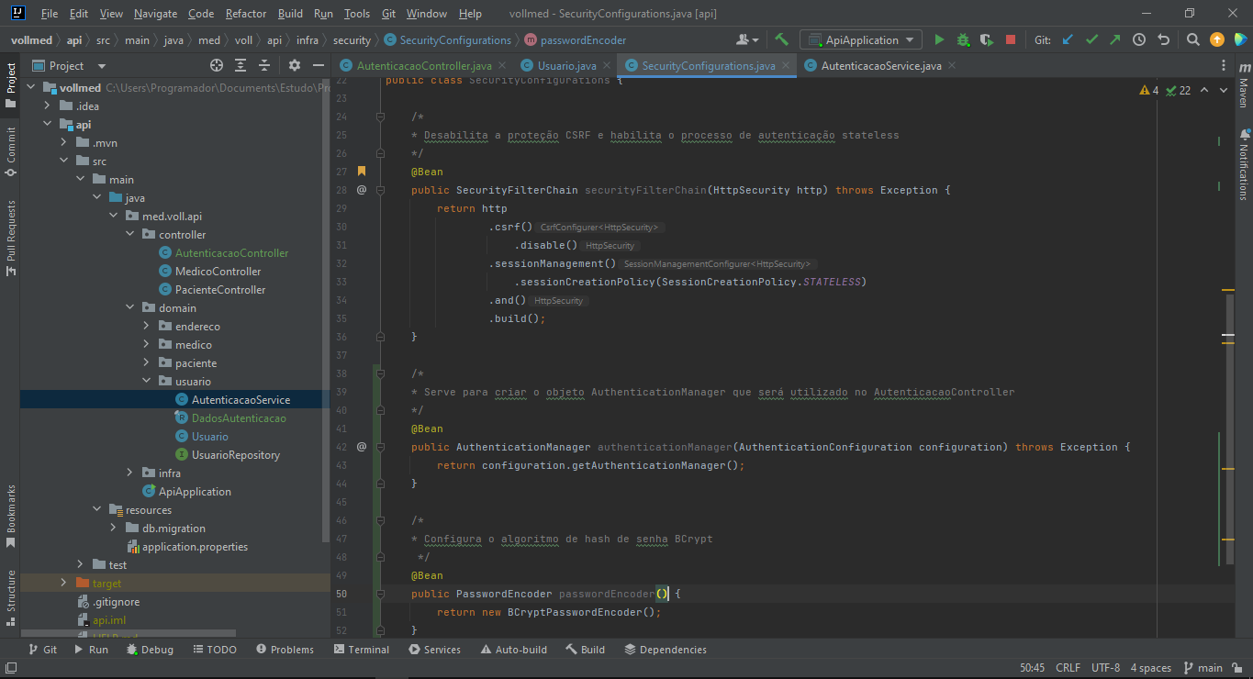Toggle the Terminal tool window
1253x679 pixels.
pyautogui.click(x=361, y=650)
